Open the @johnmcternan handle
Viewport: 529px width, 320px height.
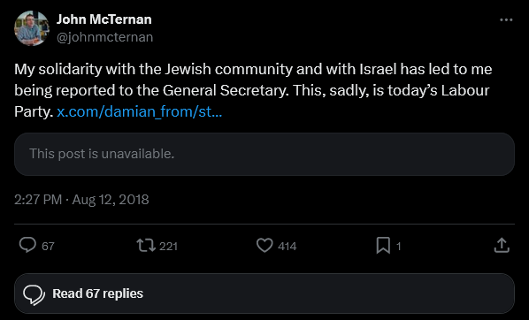(104, 37)
